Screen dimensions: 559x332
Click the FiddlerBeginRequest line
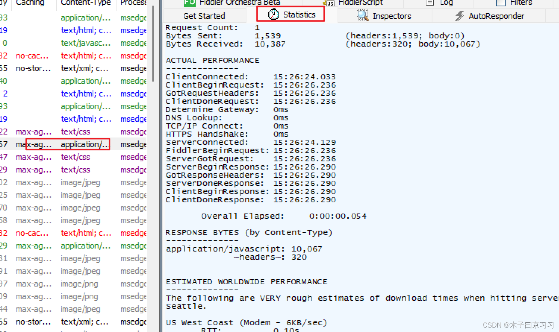[x=251, y=151]
